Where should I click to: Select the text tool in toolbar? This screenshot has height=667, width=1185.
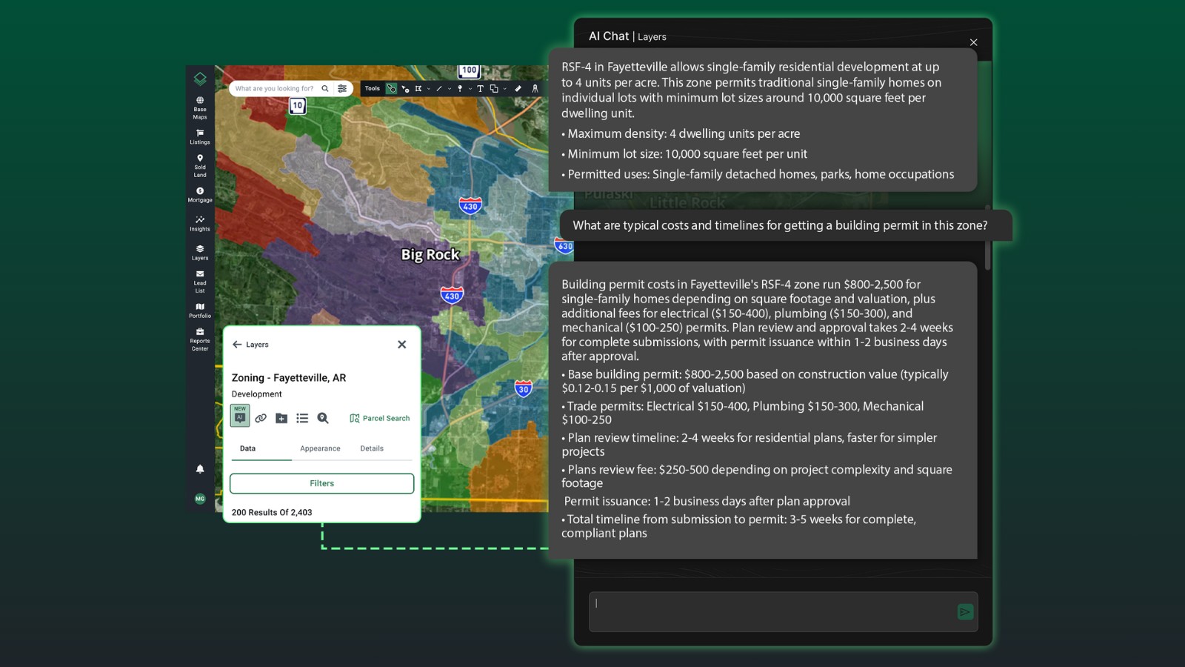[x=480, y=89]
